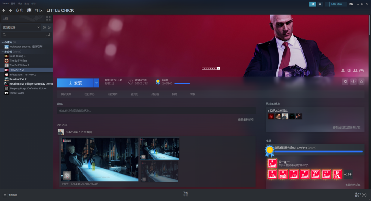371x201 pixels.
Task: Open the 买一送一 achievement badge
Action: [x=272, y=163]
